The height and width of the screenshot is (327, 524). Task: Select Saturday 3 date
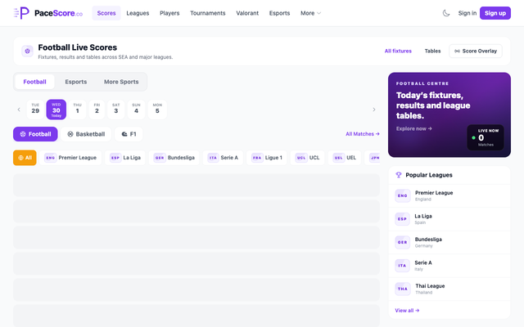pyautogui.click(x=116, y=109)
